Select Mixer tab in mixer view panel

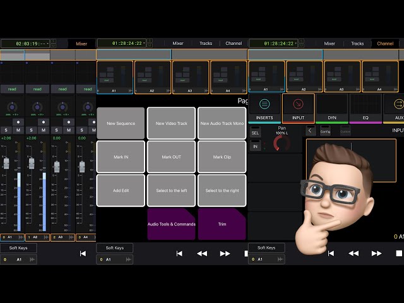point(81,44)
